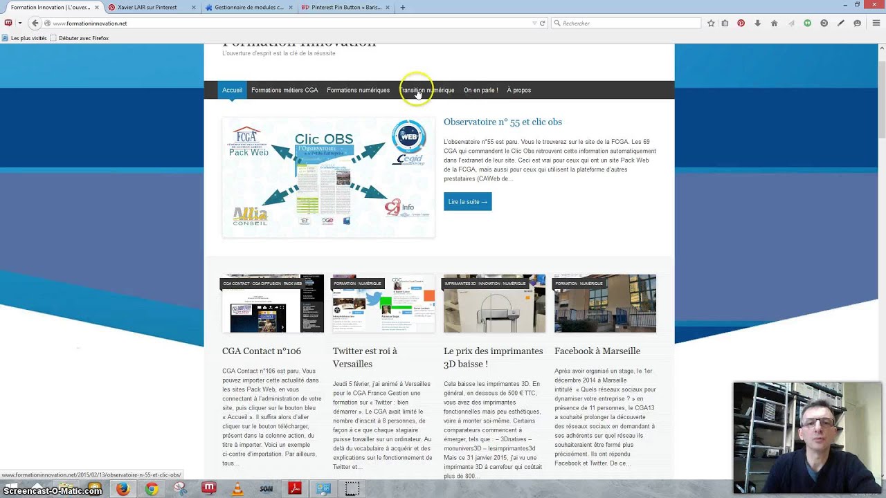Go to the Firefox home page icon
This screenshot has height=498, width=886.
tap(774, 24)
